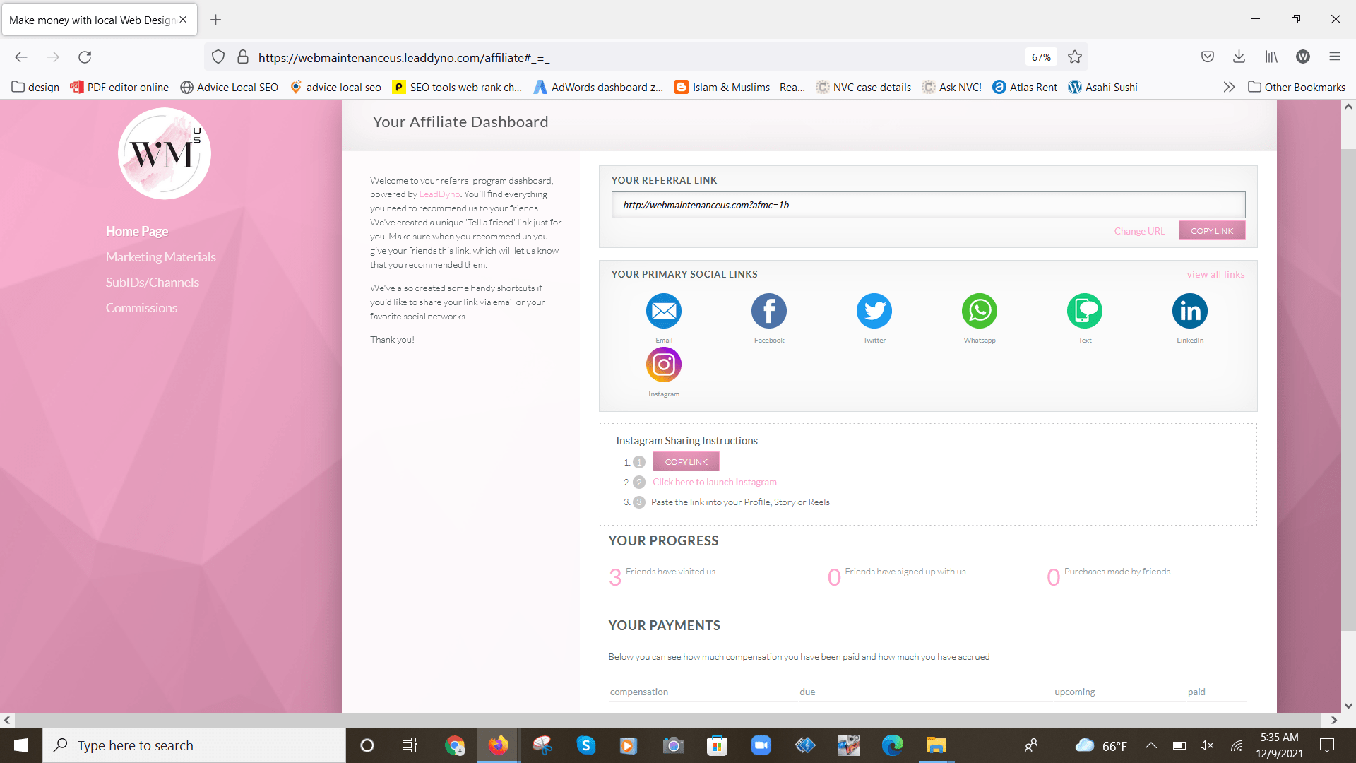Open the design bookmarks folder
1356x763 pixels.
[35, 87]
